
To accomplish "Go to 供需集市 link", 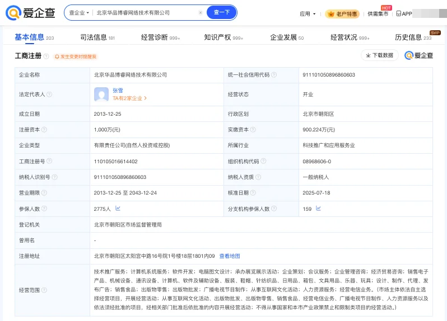I will tap(378, 13).
